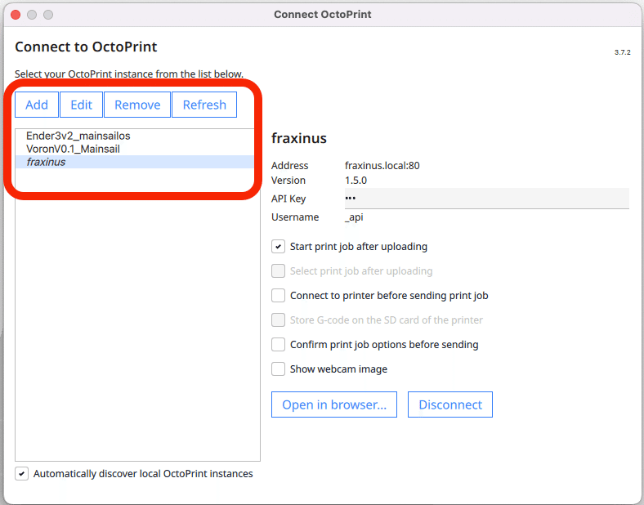644x505 pixels.
Task: Click the version value 1.5.0
Action: click(x=356, y=181)
